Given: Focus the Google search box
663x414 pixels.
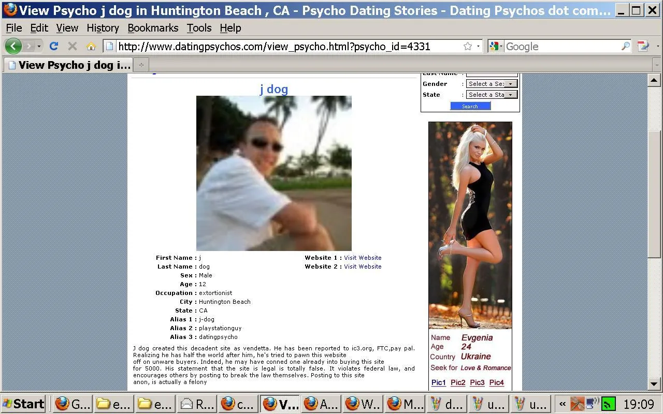Looking at the screenshot, I should tap(562, 46).
